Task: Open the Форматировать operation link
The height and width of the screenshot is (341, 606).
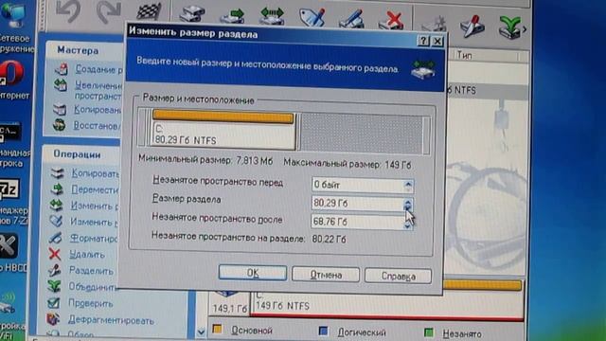Action: (x=94, y=239)
